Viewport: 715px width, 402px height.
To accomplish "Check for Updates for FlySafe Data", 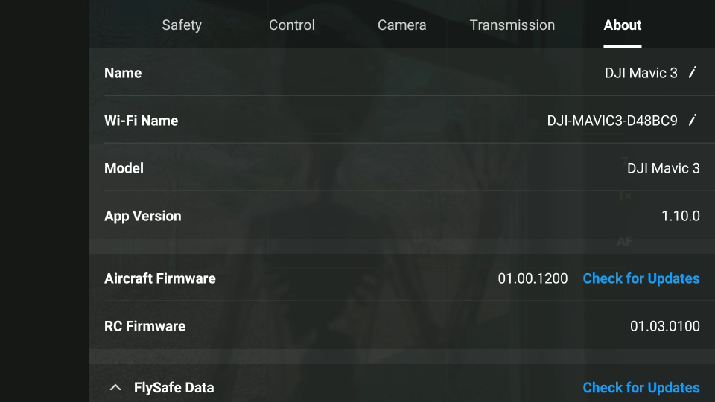I will (641, 387).
